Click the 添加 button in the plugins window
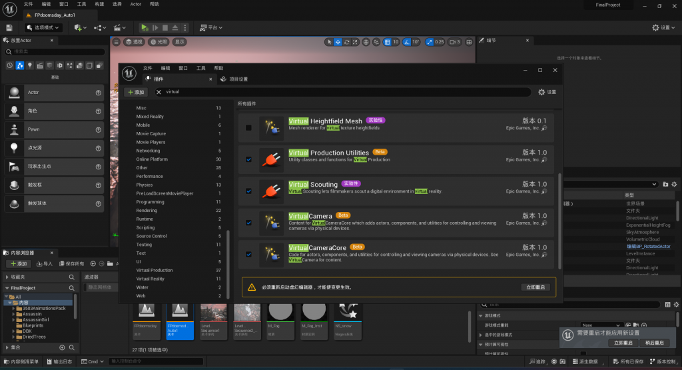The width and height of the screenshot is (682, 370). tap(136, 92)
